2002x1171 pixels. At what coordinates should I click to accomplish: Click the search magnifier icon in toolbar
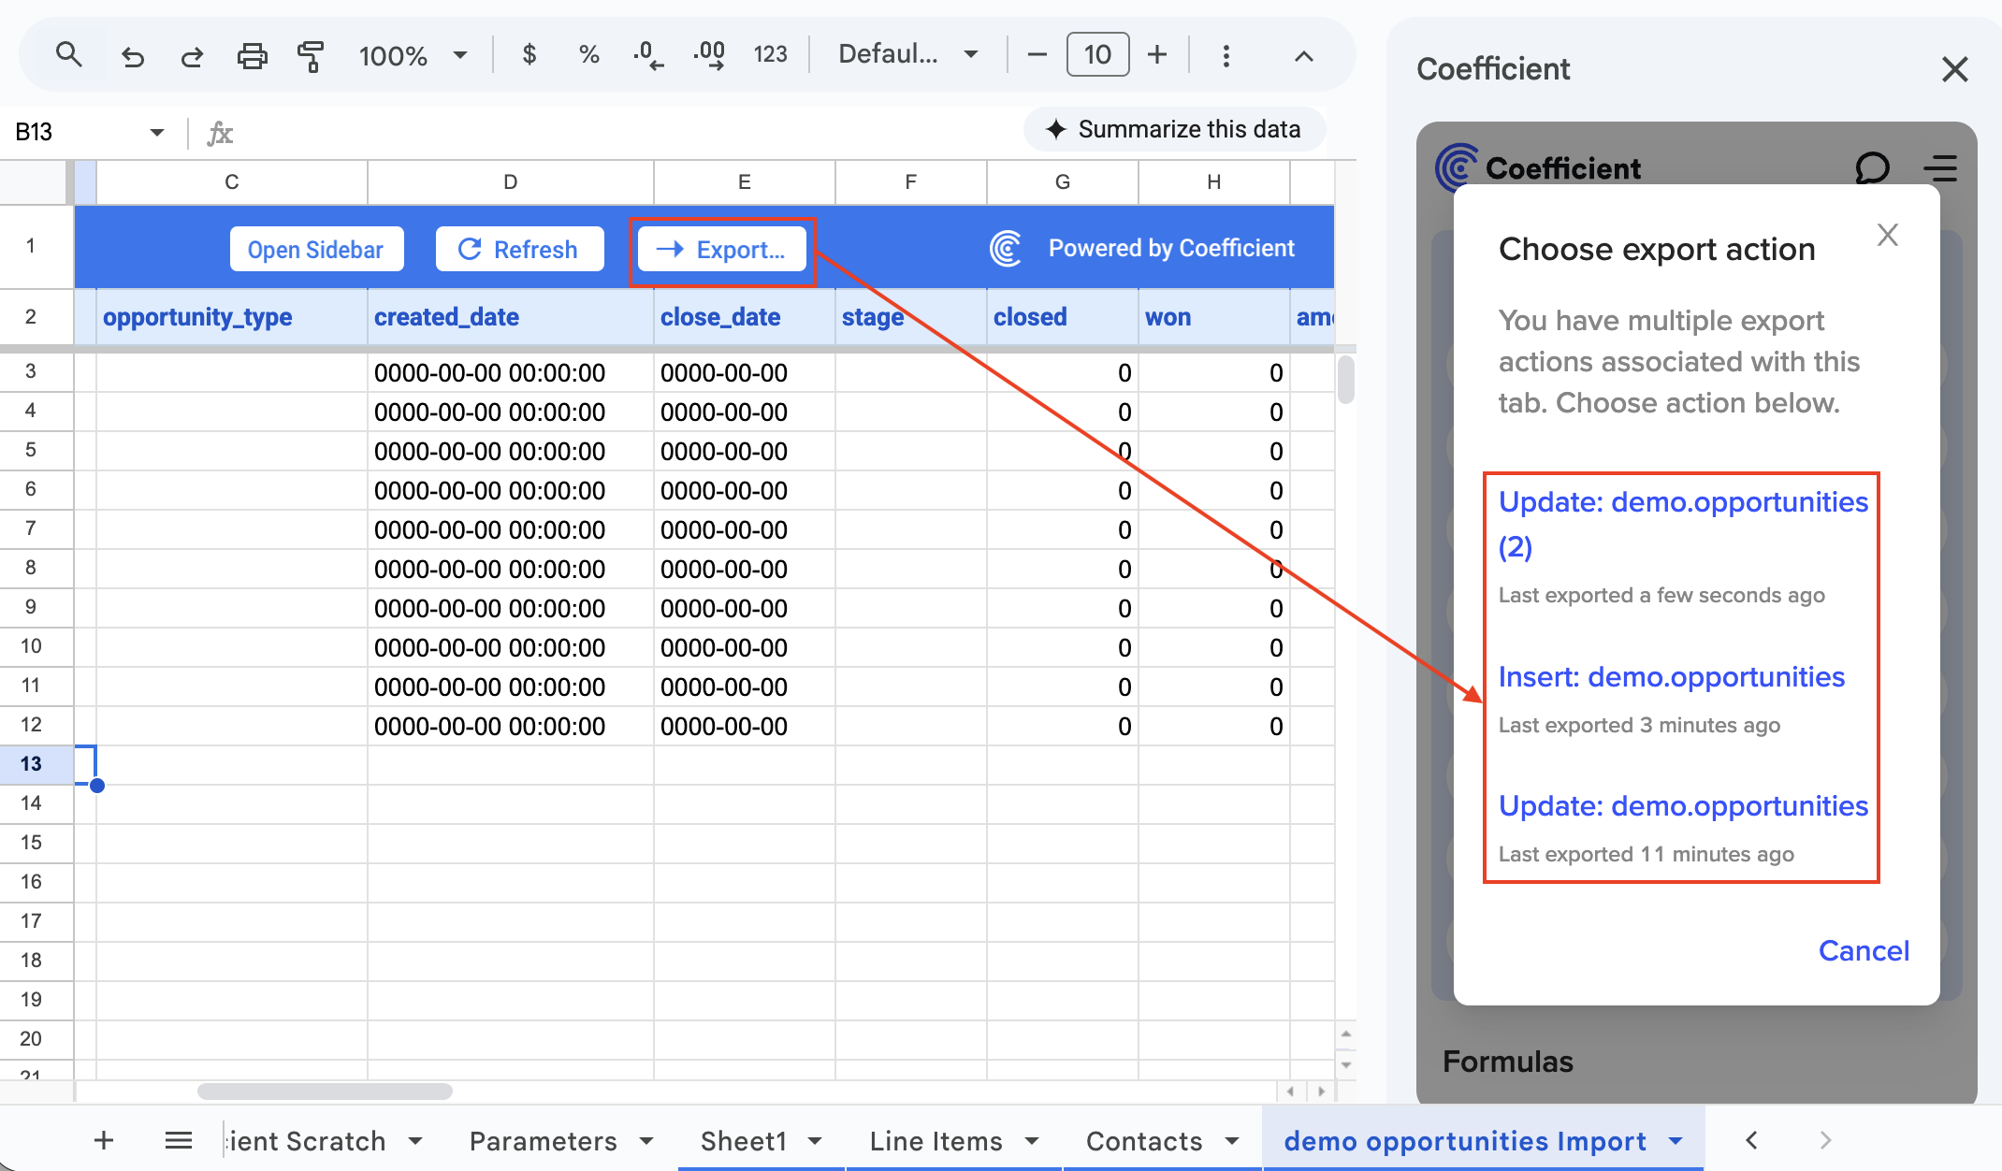coord(68,55)
